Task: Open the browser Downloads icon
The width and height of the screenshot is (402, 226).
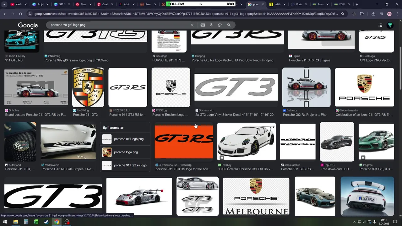Action: coord(373,14)
